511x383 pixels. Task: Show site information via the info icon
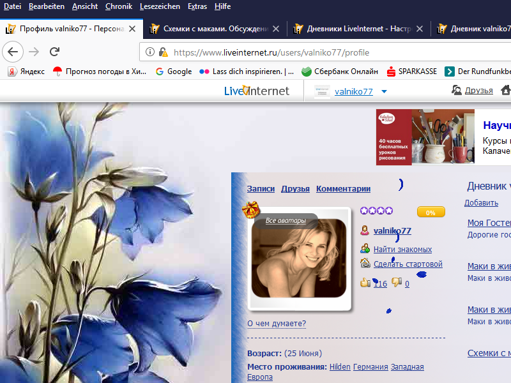(150, 52)
